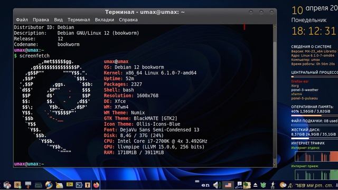The image size is (338, 190).
Task: Click the 'Интернет прием' download traffic graph
Action: tap(316, 175)
